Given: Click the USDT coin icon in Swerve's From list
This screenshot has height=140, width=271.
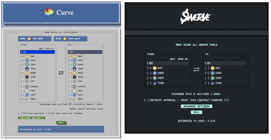Looking at the screenshot, I should 155,78.
